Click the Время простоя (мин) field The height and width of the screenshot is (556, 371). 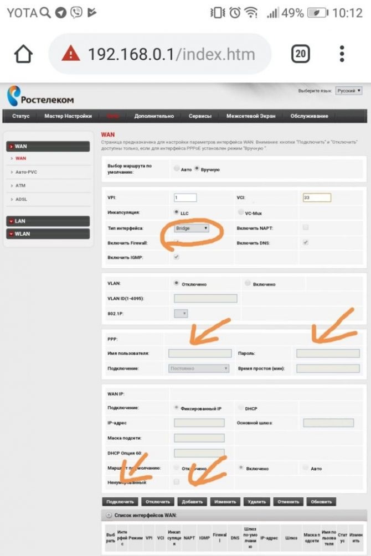(x=328, y=368)
